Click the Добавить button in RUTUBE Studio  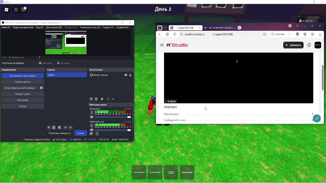293,45
